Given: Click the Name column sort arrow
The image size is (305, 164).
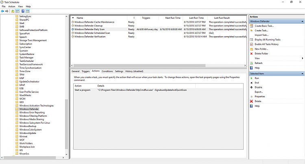Looking at the screenshot, I should coord(73,18).
